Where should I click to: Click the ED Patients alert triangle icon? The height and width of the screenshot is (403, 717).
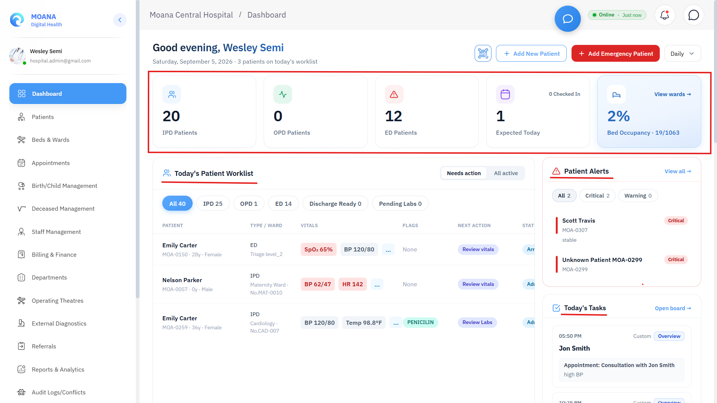pos(394,94)
